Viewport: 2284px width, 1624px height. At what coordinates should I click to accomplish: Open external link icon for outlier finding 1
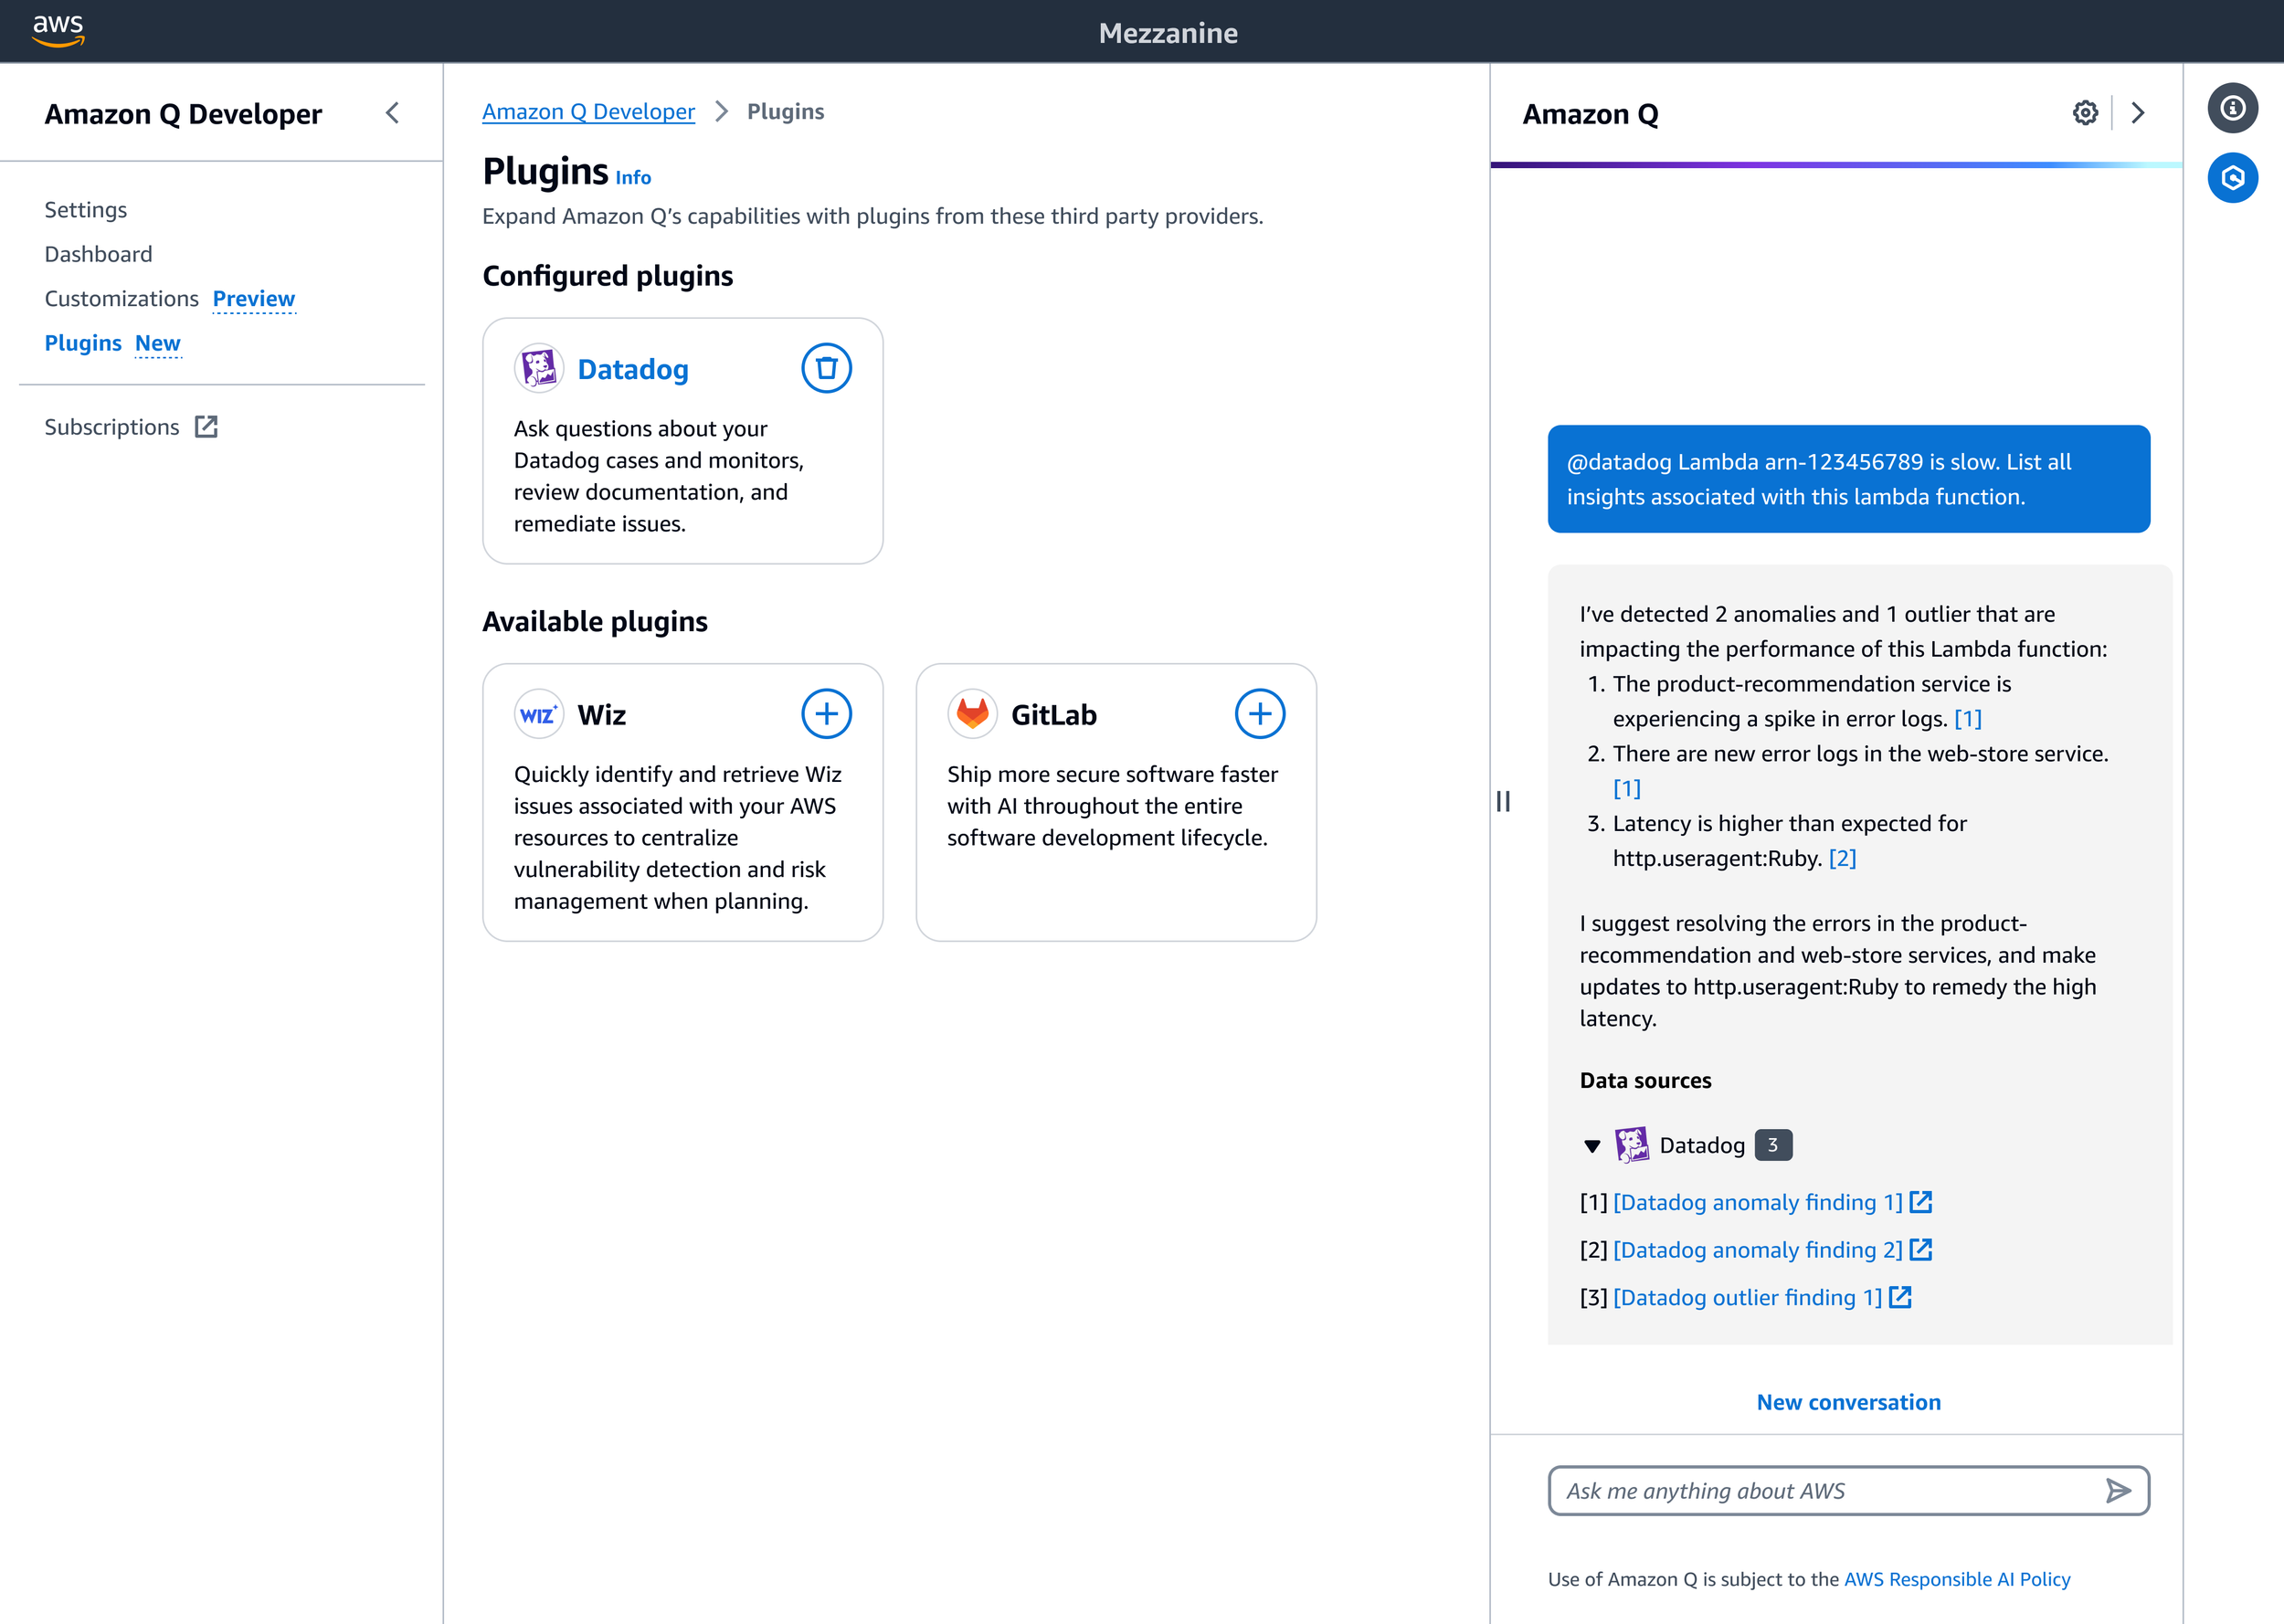pyautogui.click(x=1900, y=1297)
